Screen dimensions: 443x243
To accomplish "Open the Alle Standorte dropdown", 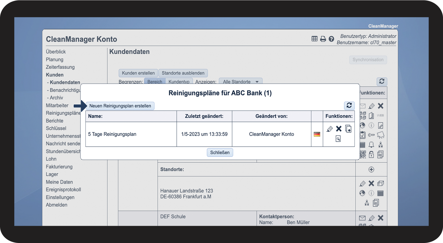I will (240, 82).
